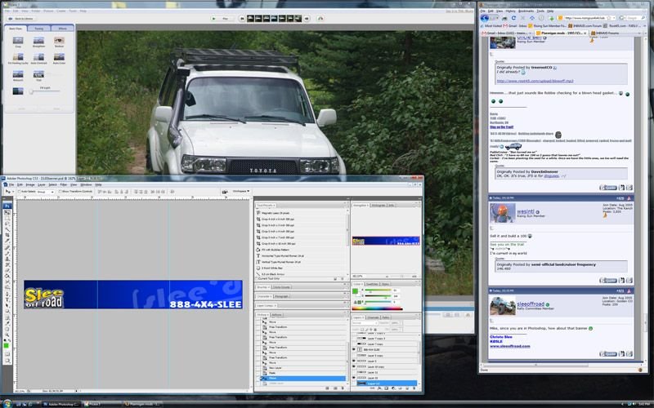
Task: Open Firefox search engine box
Action: tap(630, 18)
